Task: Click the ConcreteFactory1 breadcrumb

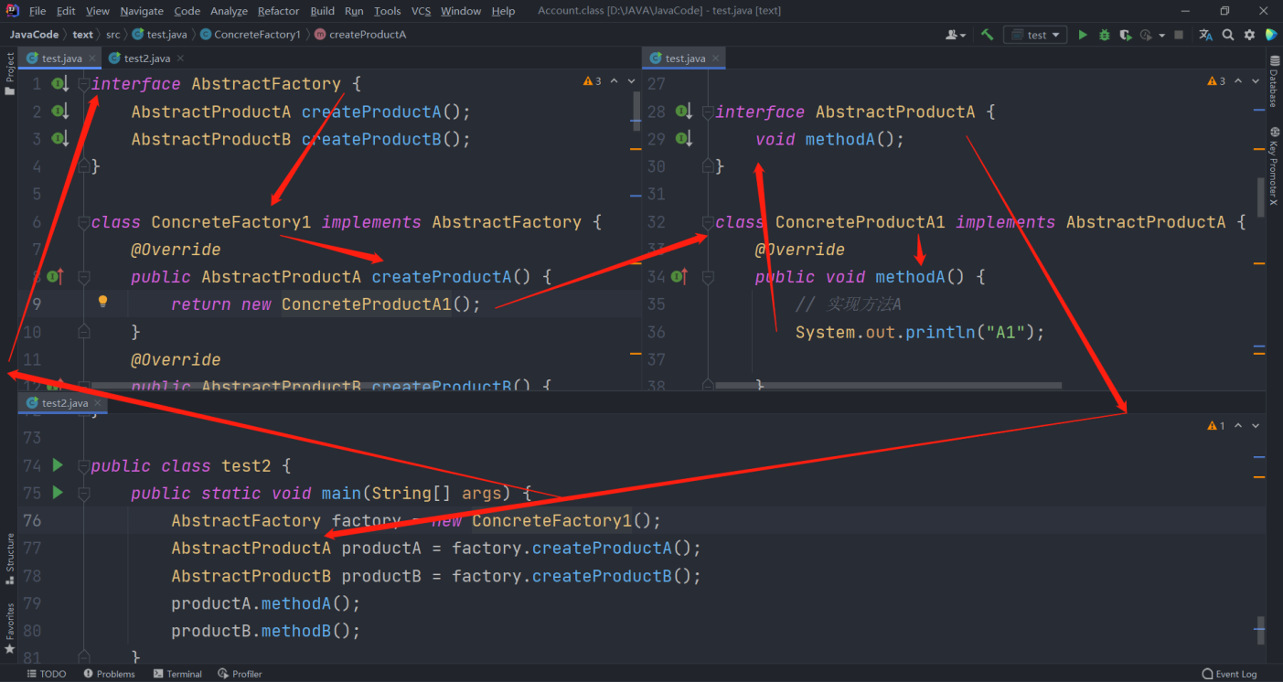Action: pos(250,35)
